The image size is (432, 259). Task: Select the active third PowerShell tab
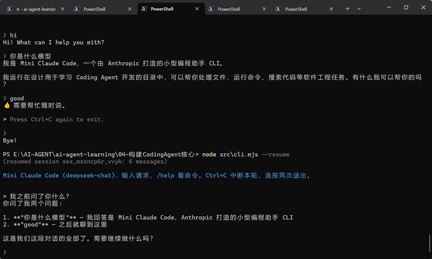point(171,9)
